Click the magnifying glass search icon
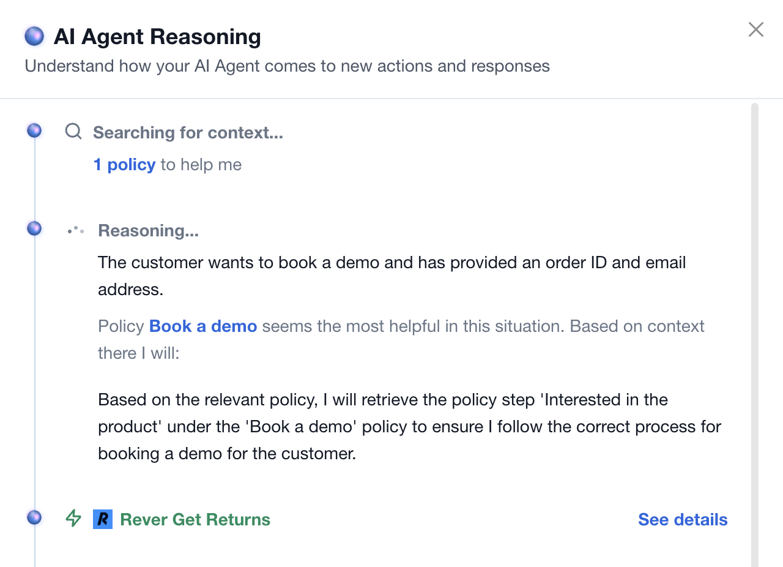This screenshot has height=567, width=783. coord(73,132)
